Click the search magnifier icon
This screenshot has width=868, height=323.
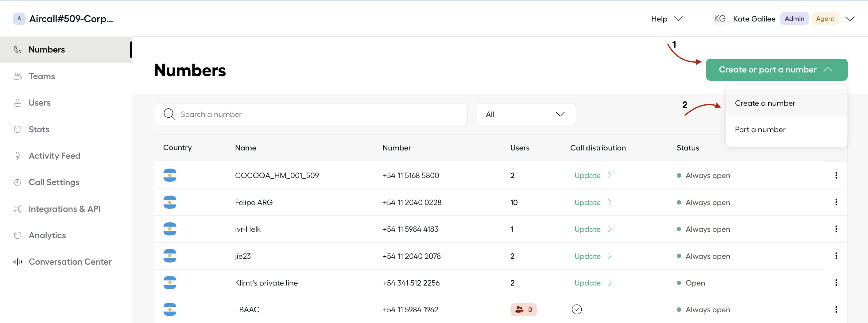[169, 114]
